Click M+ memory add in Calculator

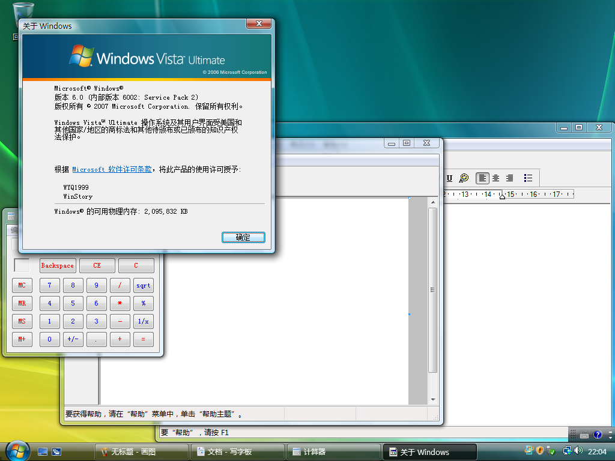[22, 340]
